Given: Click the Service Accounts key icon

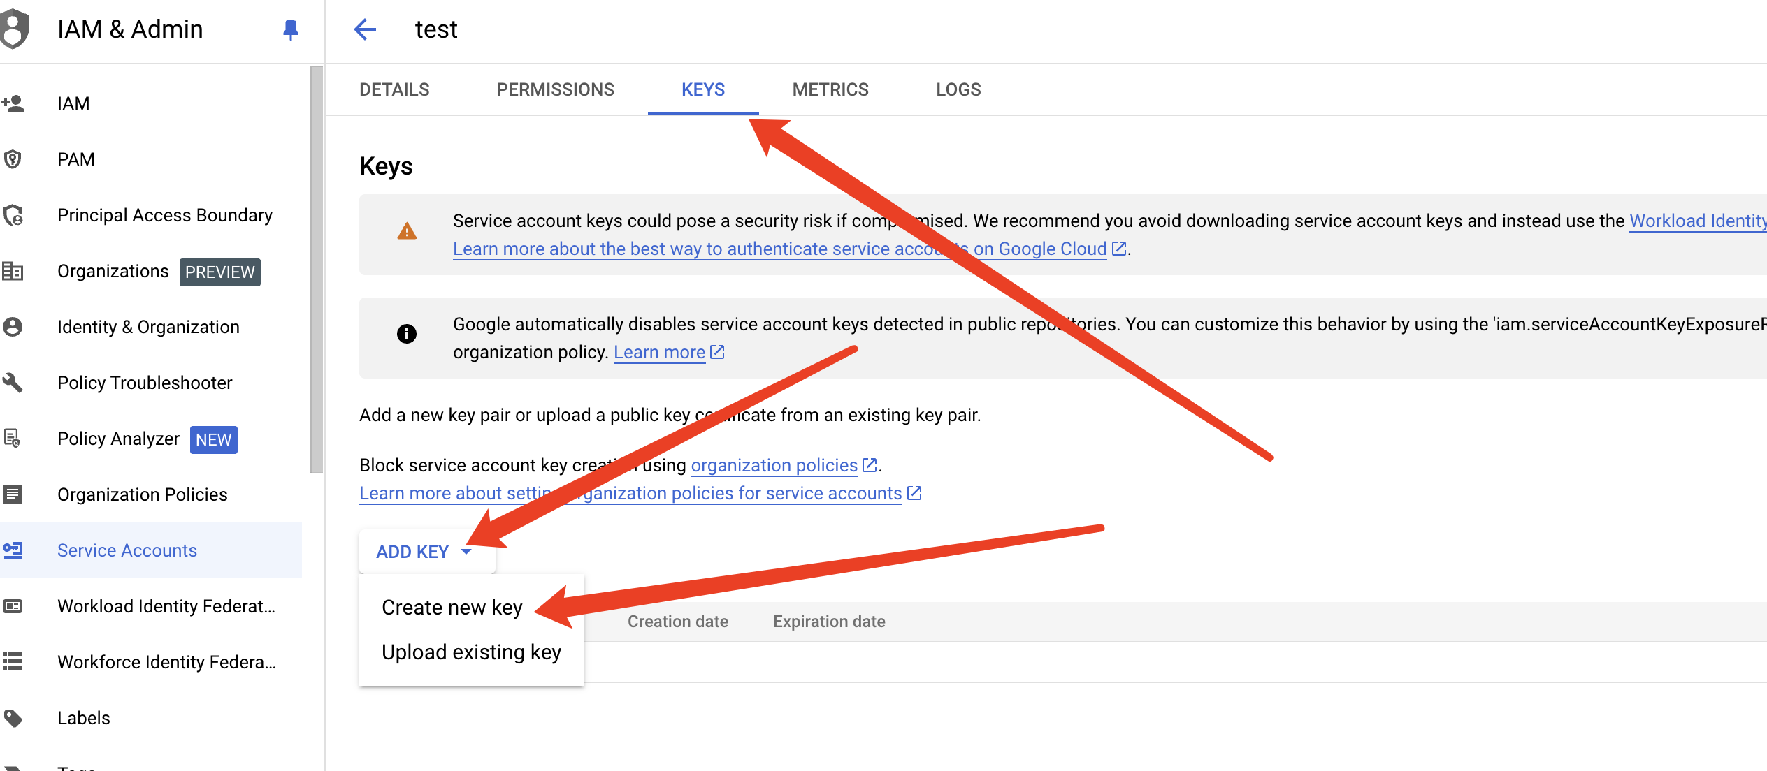Looking at the screenshot, I should pos(13,550).
